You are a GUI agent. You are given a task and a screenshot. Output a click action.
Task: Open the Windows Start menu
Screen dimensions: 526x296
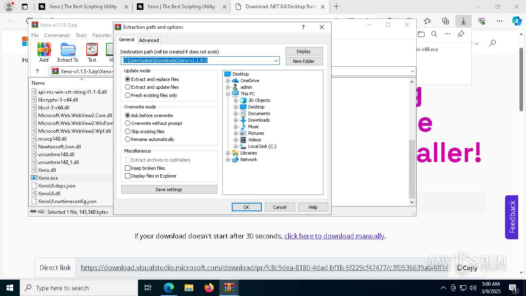pos(9,288)
